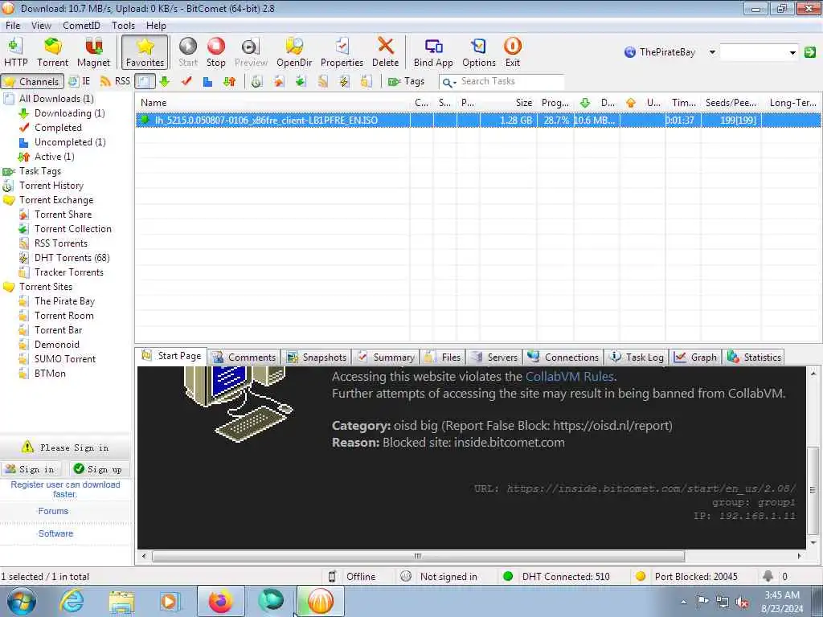Open the View menu

click(41, 25)
